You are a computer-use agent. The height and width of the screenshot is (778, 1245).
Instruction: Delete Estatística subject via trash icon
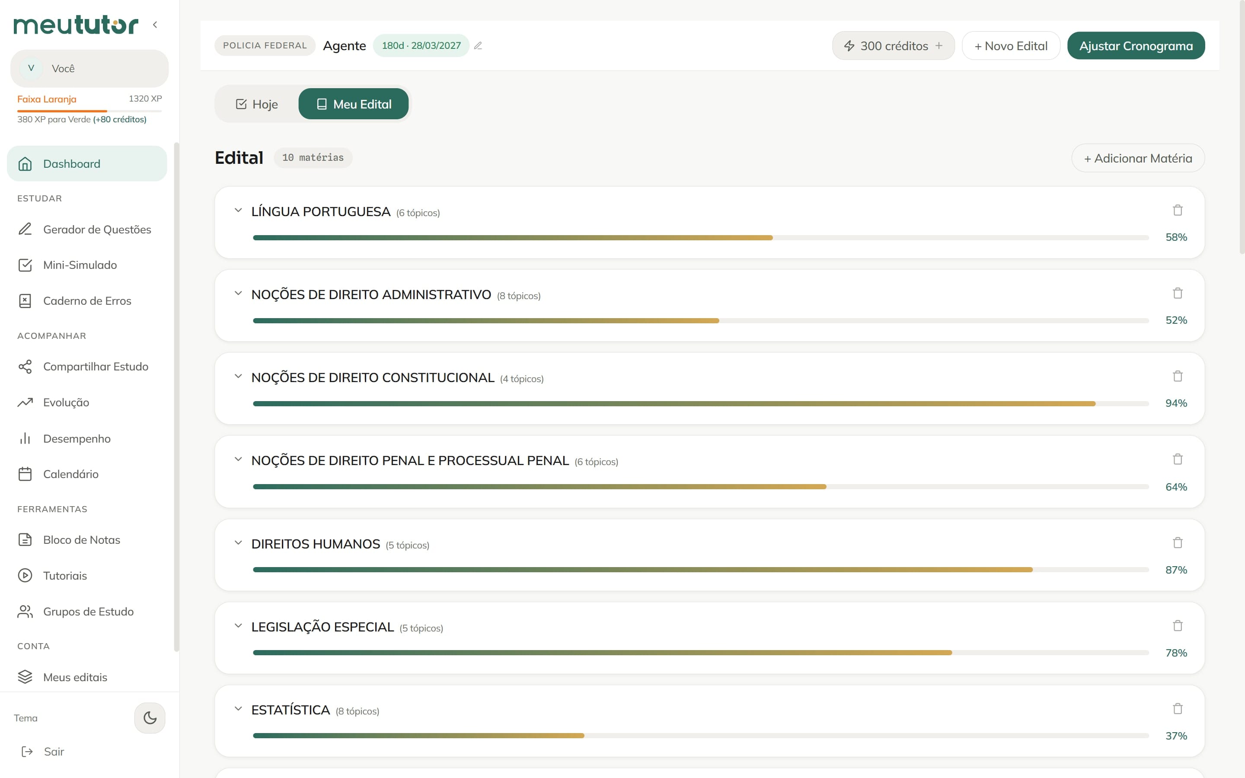1177,708
